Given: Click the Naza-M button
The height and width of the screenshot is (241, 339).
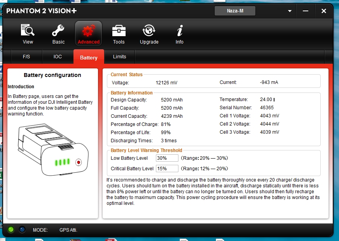Looking at the screenshot, I should coord(235,11).
